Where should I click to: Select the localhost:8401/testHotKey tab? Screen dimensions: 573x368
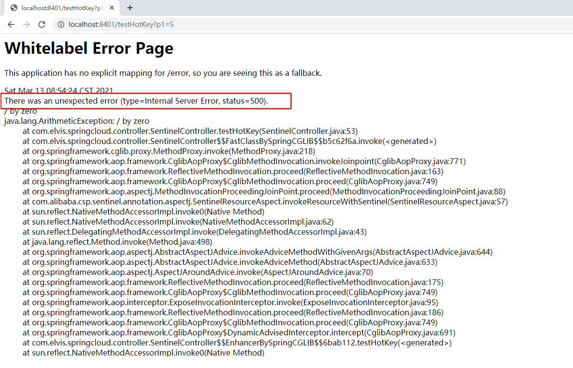[x=62, y=8]
